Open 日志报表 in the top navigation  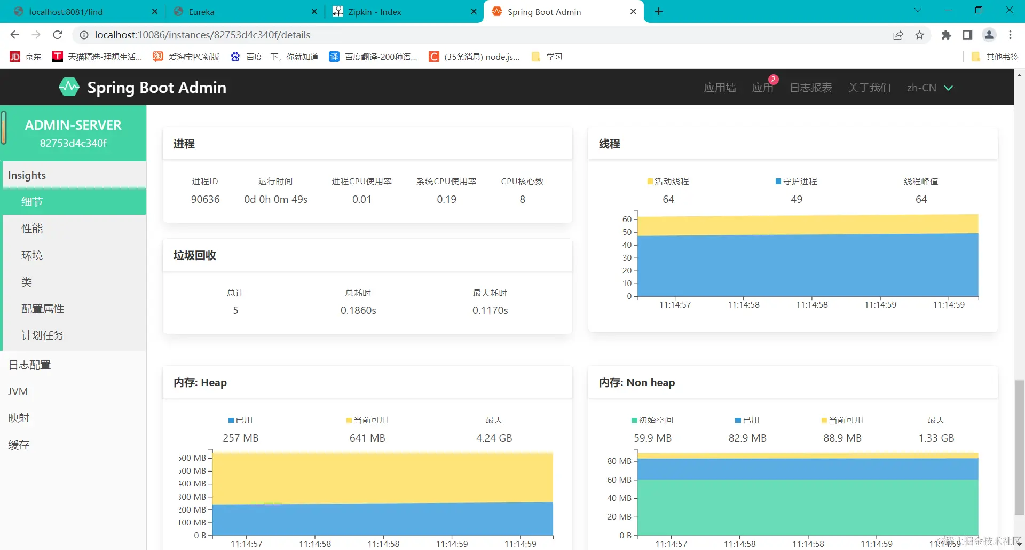click(x=810, y=88)
